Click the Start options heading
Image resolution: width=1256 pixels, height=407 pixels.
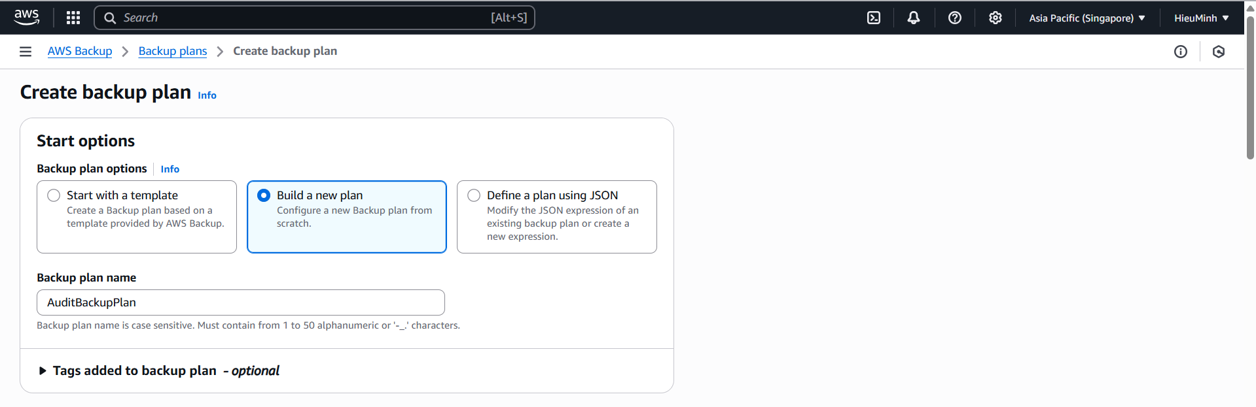coord(86,141)
